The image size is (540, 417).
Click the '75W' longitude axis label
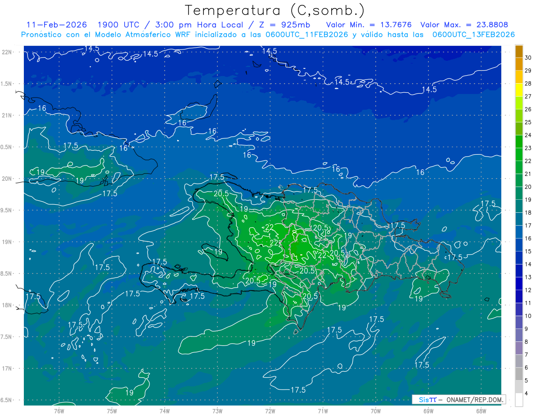tap(112, 411)
